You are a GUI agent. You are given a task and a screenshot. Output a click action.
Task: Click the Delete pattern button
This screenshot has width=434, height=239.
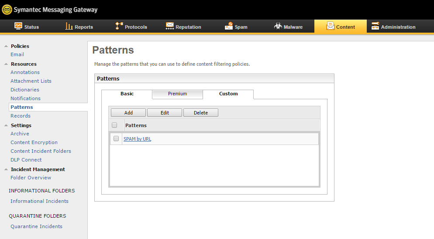point(201,113)
